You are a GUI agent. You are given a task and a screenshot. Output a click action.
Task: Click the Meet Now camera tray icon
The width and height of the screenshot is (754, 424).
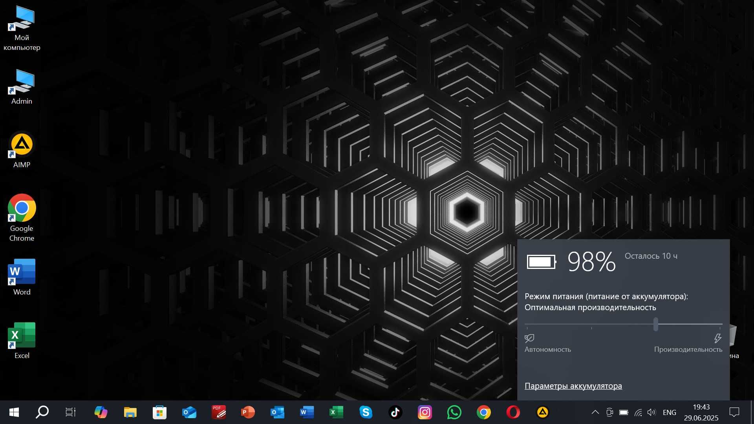609,412
